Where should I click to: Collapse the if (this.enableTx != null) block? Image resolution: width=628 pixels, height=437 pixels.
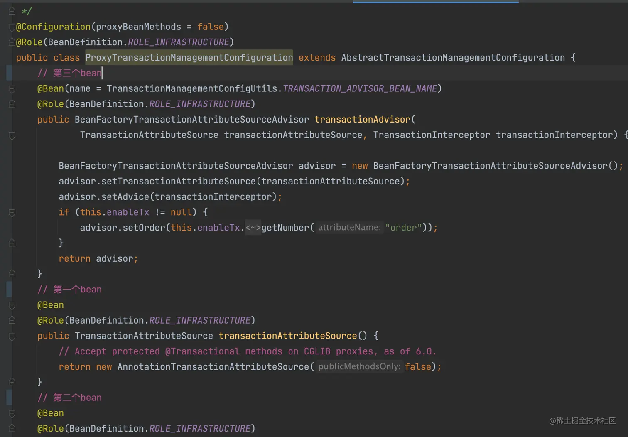click(12, 212)
